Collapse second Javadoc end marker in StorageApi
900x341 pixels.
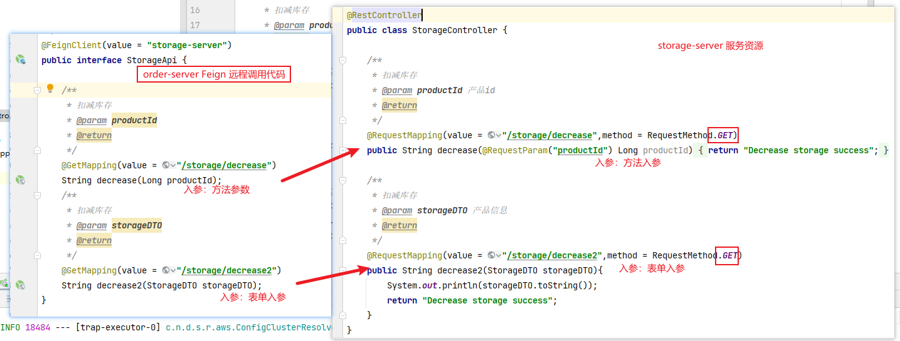coord(38,255)
